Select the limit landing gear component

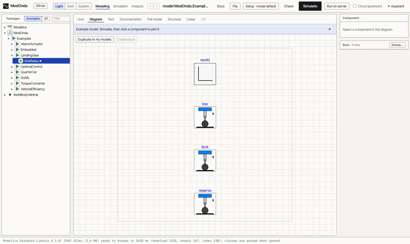pyautogui.click(x=205, y=161)
